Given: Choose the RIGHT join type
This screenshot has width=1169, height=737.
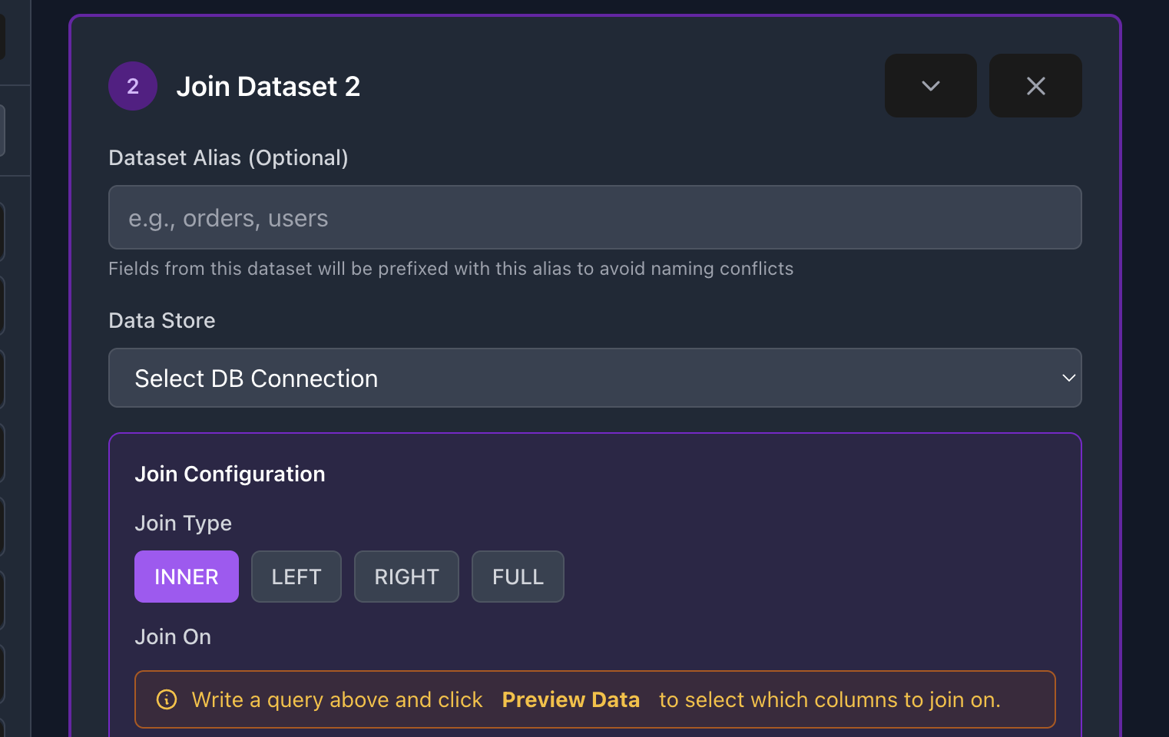Looking at the screenshot, I should click(406, 577).
